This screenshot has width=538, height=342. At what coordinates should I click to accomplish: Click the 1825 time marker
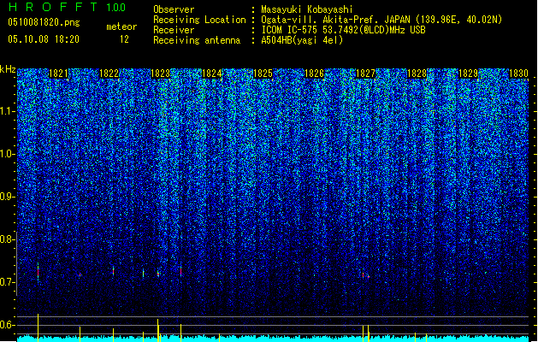tap(263, 74)
